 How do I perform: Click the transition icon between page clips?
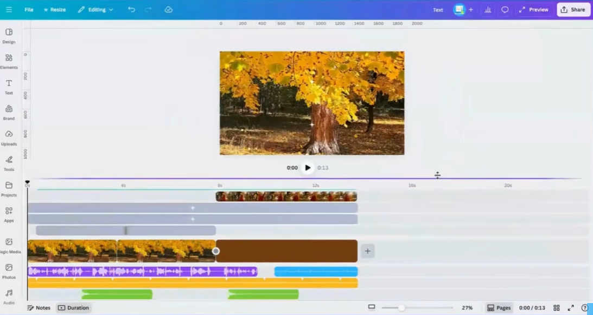[215, 251]
